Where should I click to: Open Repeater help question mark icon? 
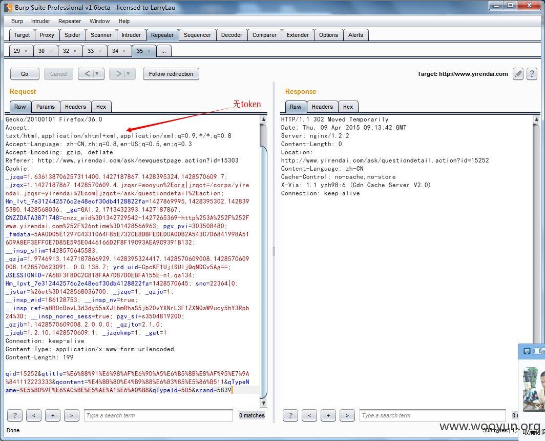click(532, 74)
